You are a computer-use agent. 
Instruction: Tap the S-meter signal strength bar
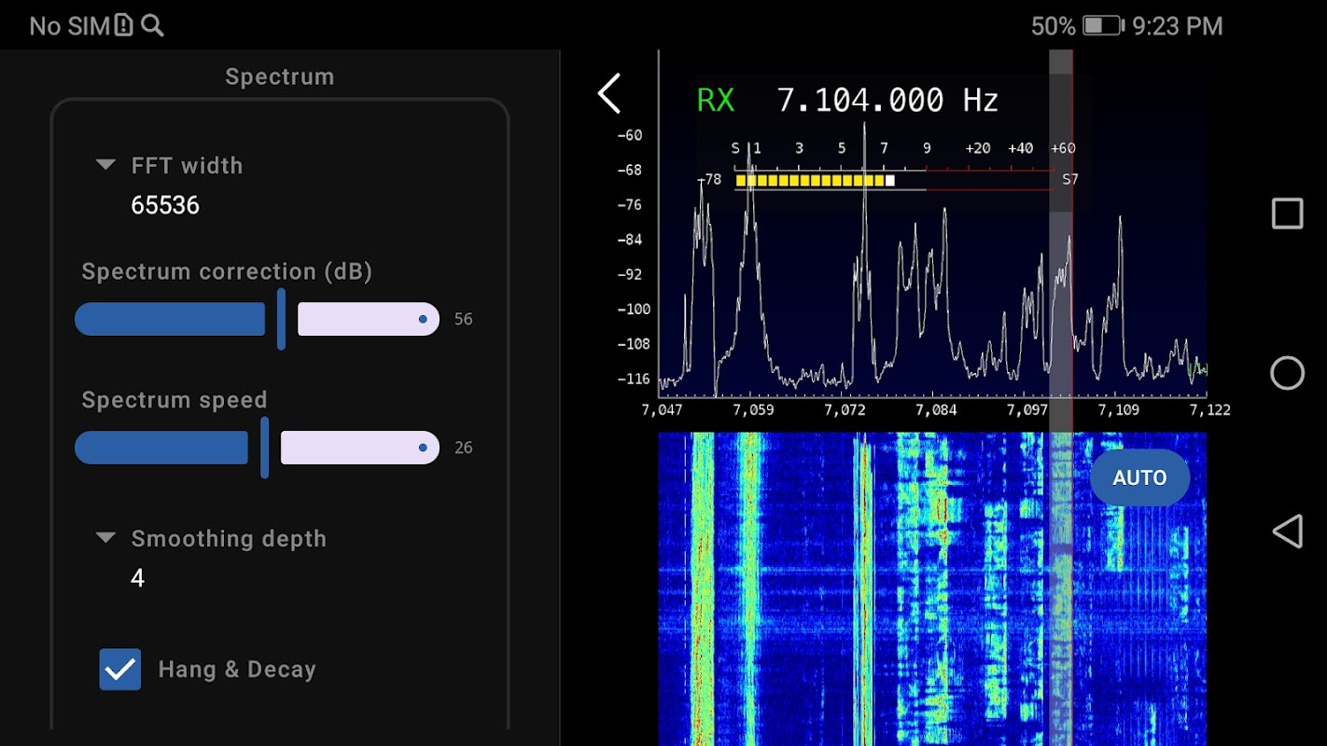(814, 180)
